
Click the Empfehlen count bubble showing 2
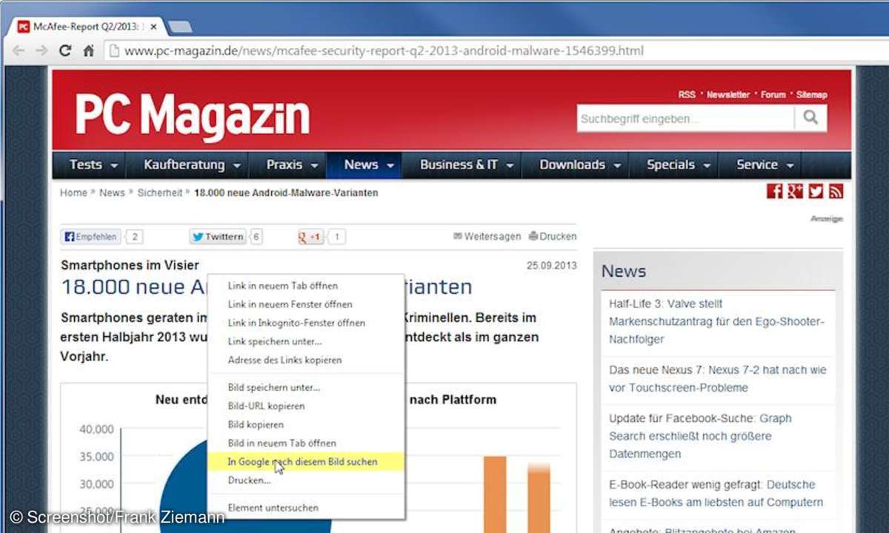click(x=134, y=237)
